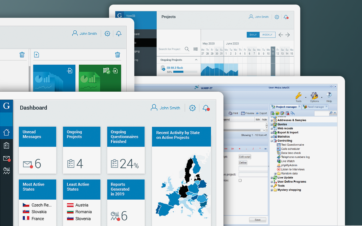Click trash icon above the green report card
This screenshot has height=226, width=362.
point(117,54)
